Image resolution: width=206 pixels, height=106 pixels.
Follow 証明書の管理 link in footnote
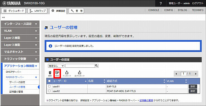146,100
